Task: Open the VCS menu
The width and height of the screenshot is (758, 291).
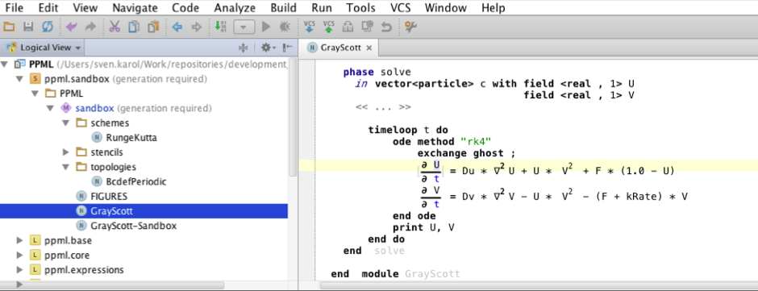Action: click(x=400, y=8)
